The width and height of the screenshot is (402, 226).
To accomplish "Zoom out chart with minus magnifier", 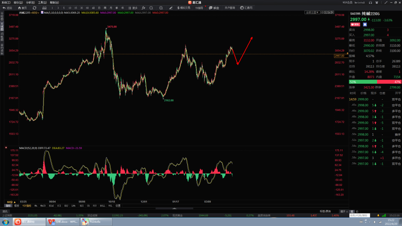I will [x=151, y=8].
